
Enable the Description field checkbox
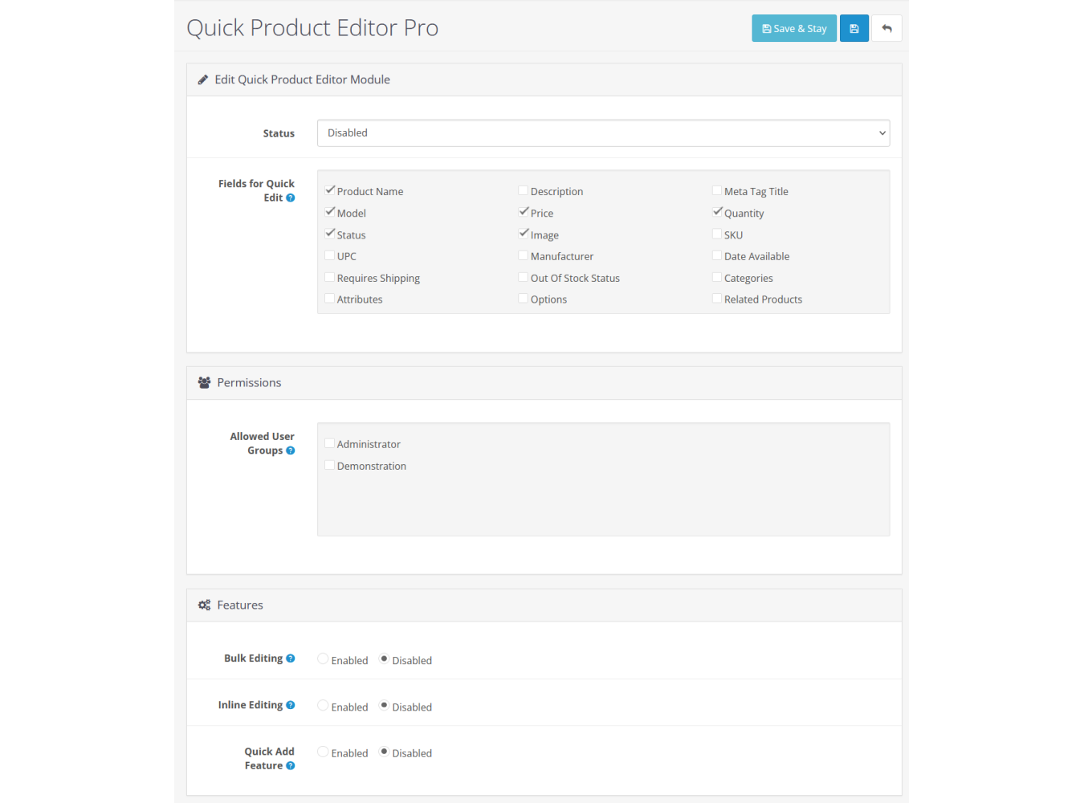click(524, 191)
